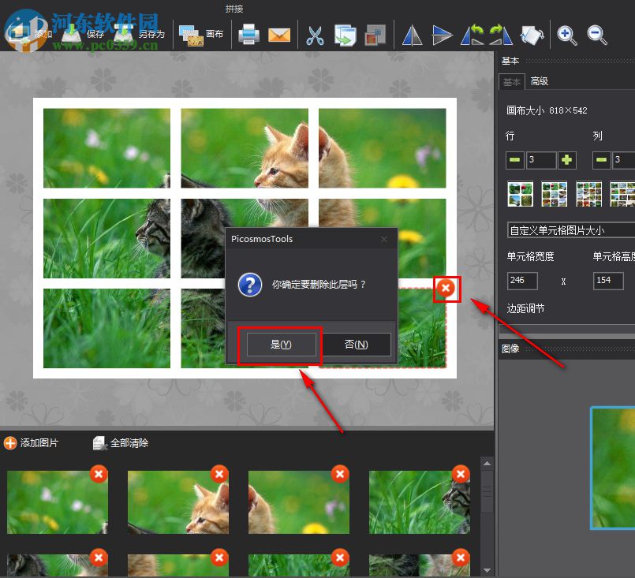Select top-left canvas cell with blurry flowers
This screenshot has height=578, width=635.
(x=107, y=148)
